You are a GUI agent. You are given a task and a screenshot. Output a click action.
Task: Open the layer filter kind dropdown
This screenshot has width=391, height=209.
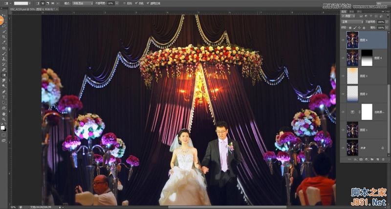coord(348,16)
